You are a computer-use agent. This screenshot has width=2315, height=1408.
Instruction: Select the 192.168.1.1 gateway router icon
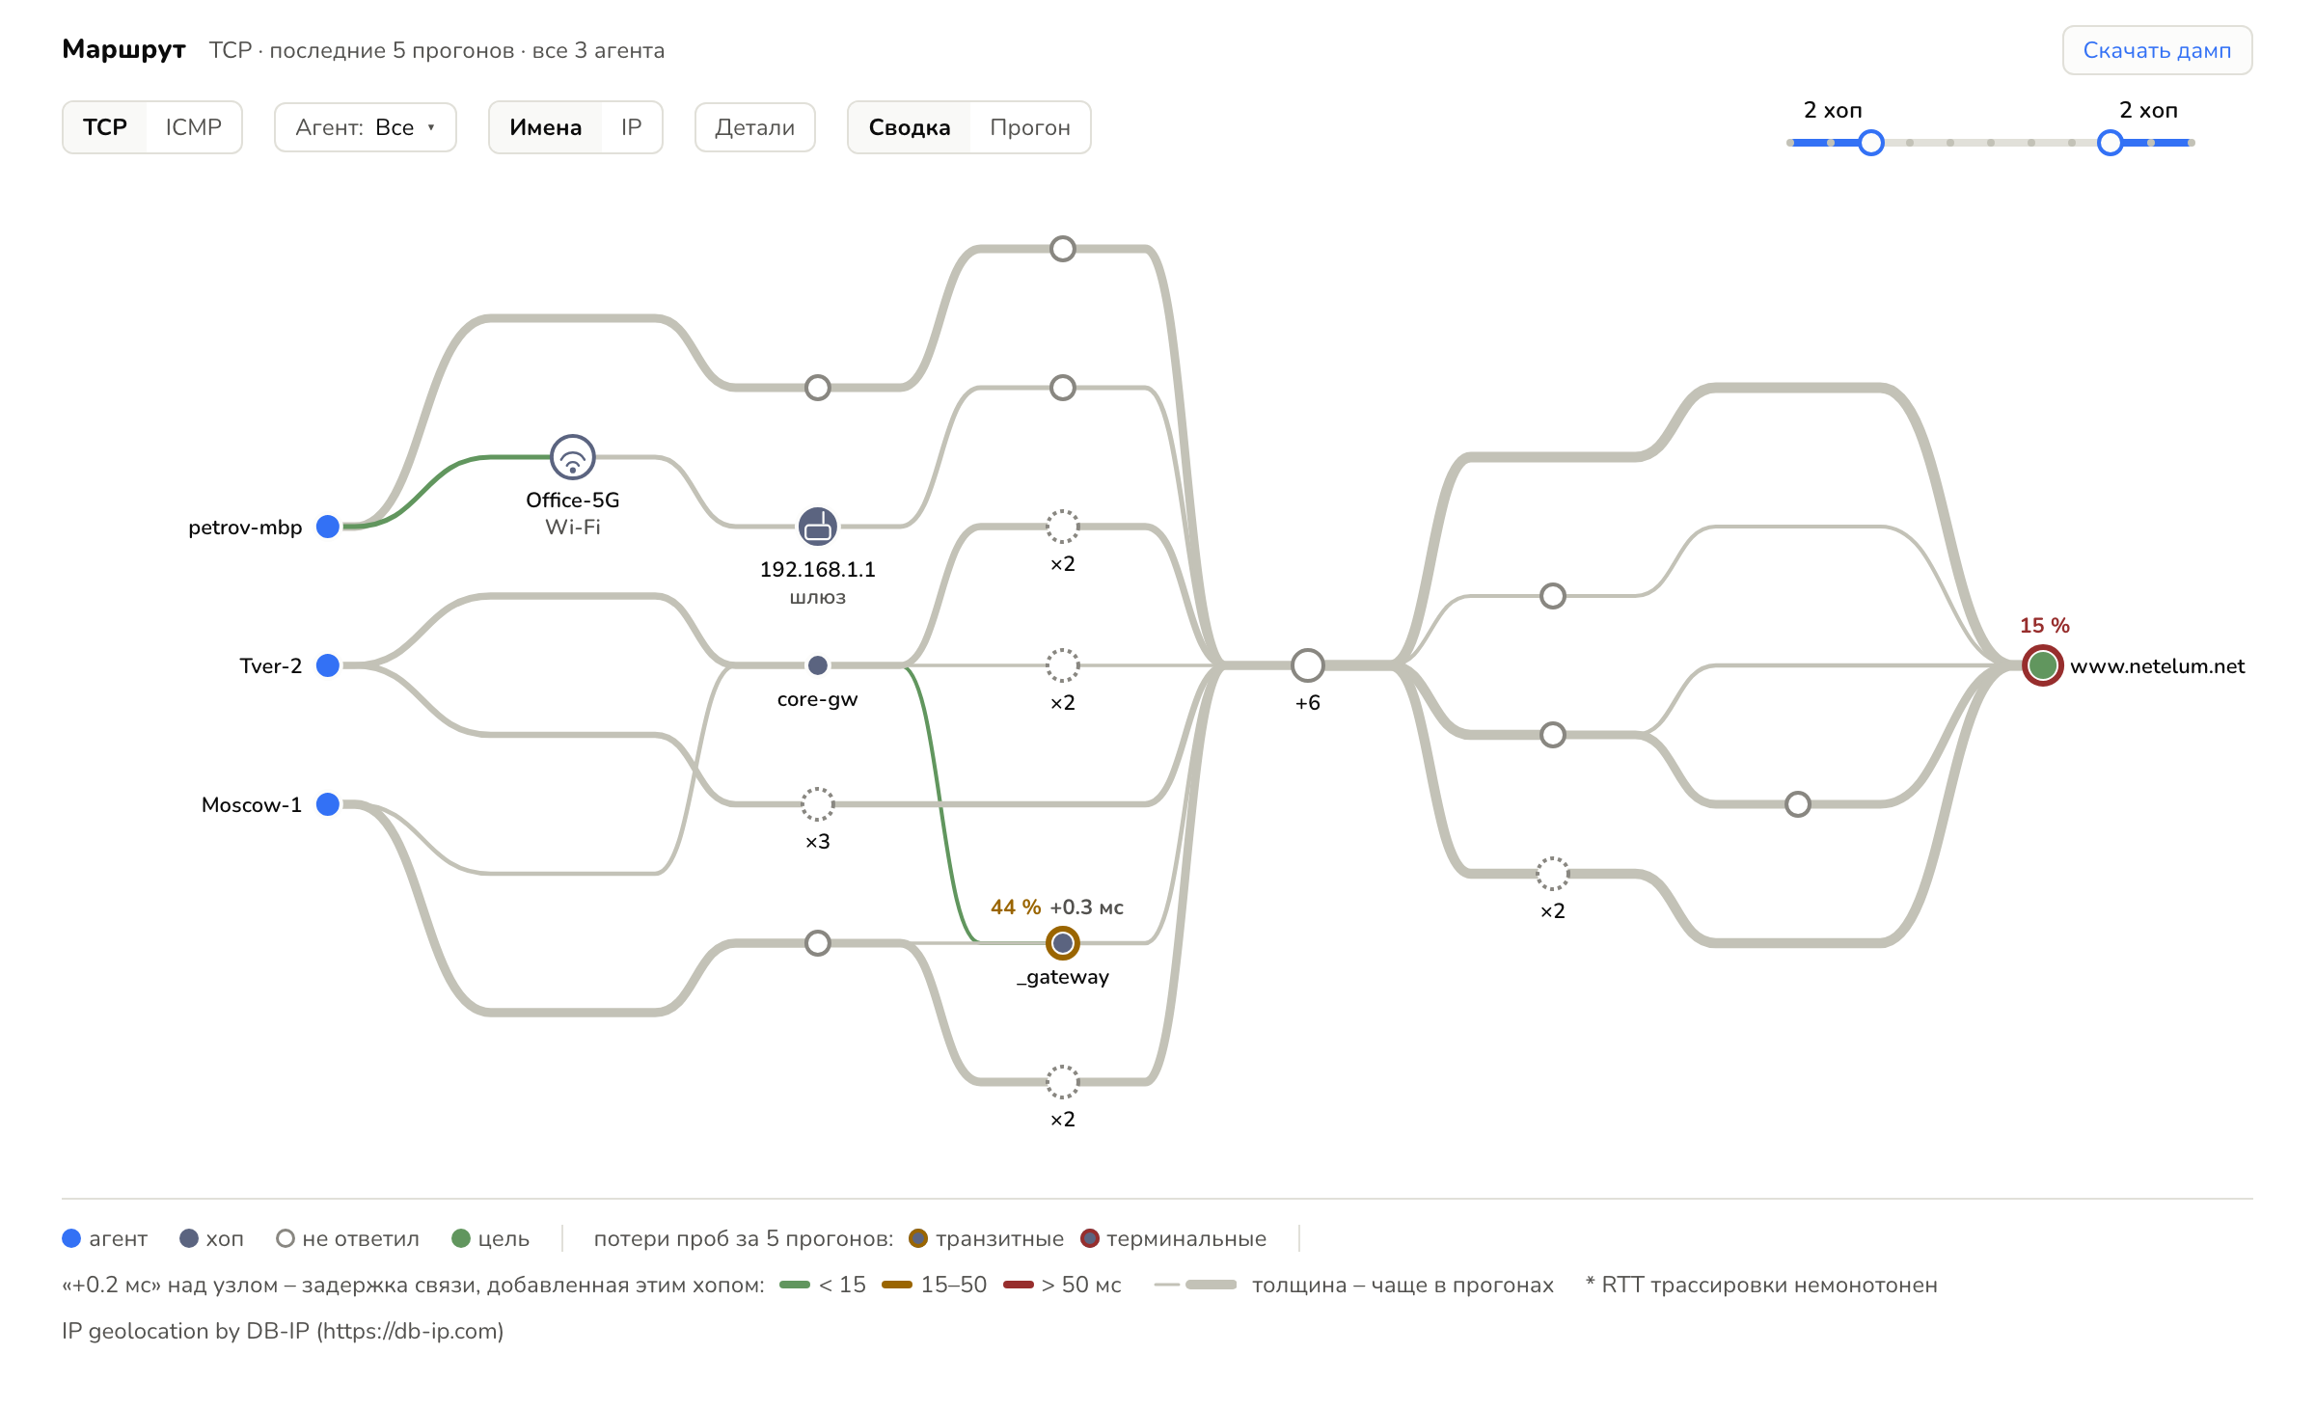tap(818, 527)
